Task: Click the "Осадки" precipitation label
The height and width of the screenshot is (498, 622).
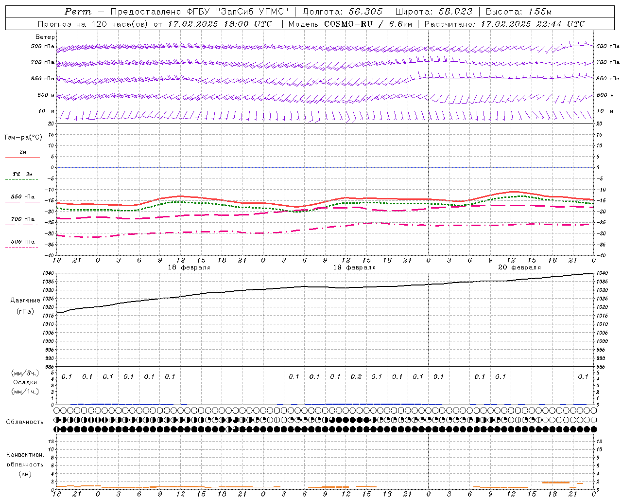Action: click(x=25, y=382)
